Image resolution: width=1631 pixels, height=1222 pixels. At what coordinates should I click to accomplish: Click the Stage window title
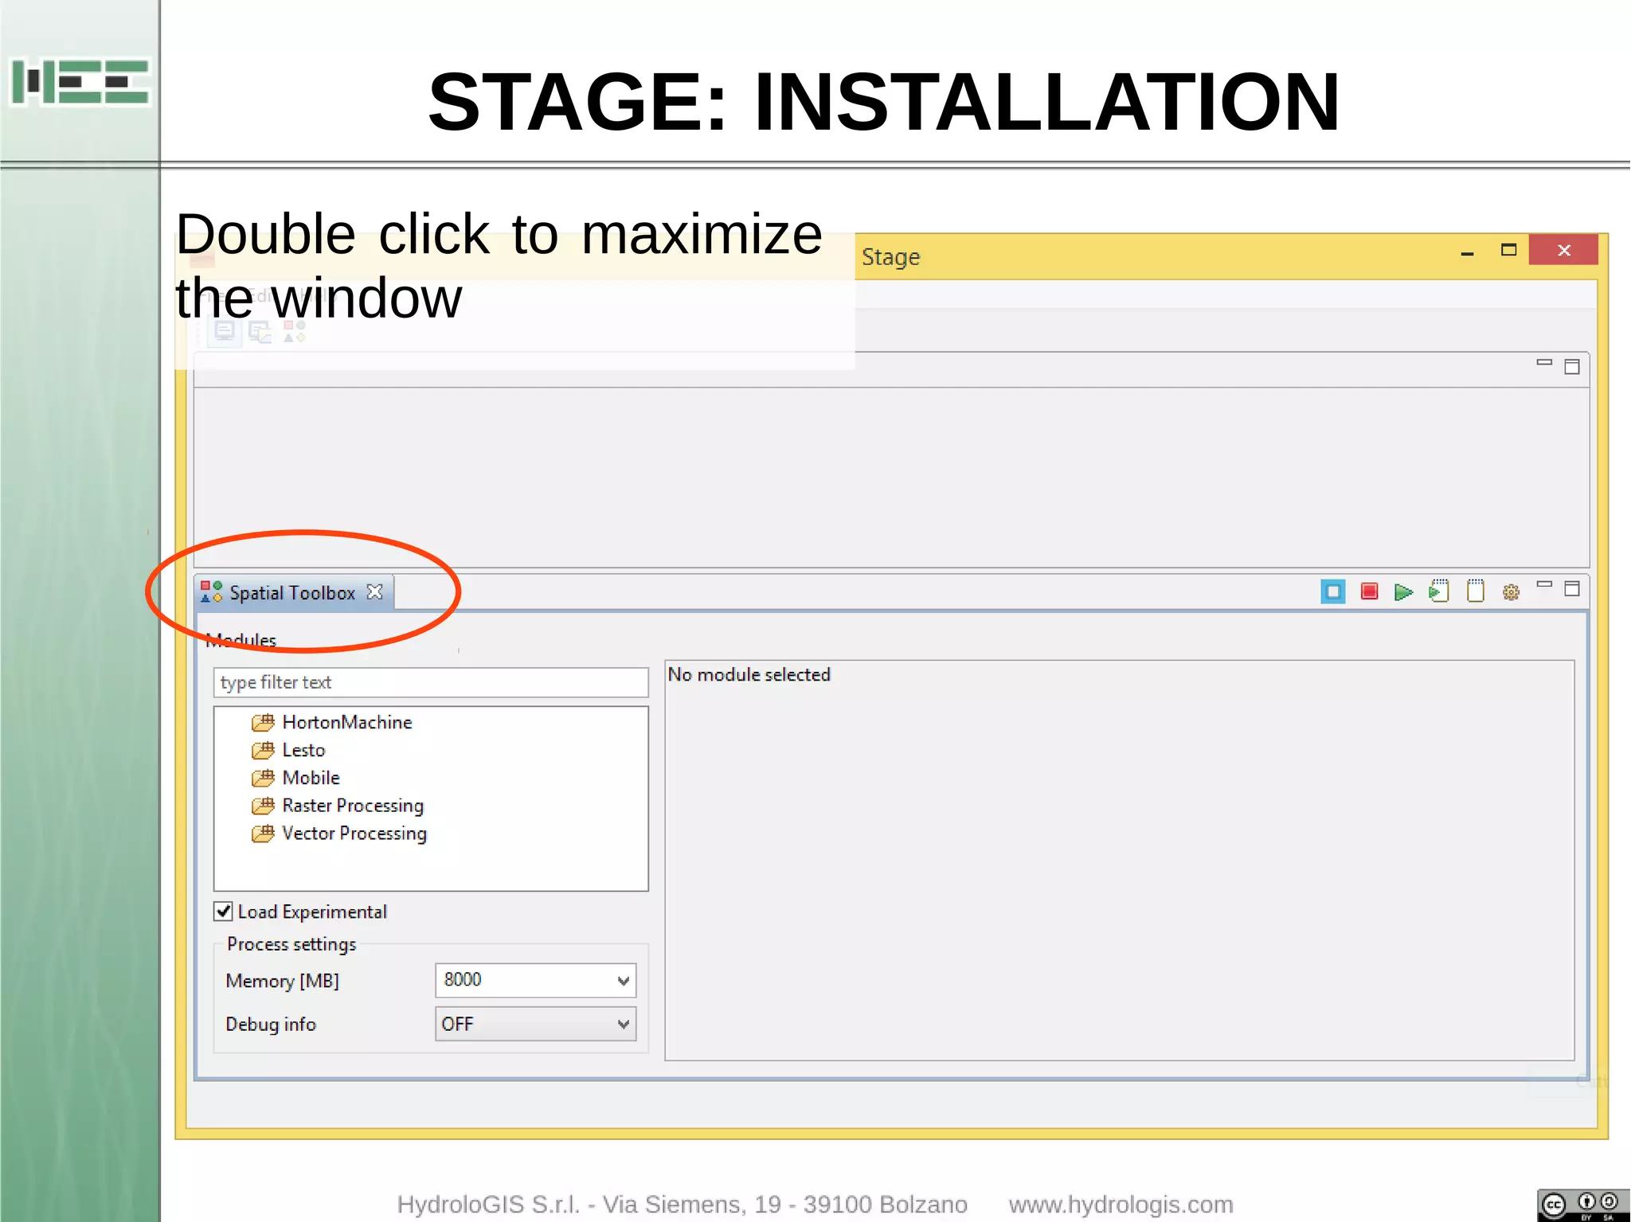coord(890,257)
